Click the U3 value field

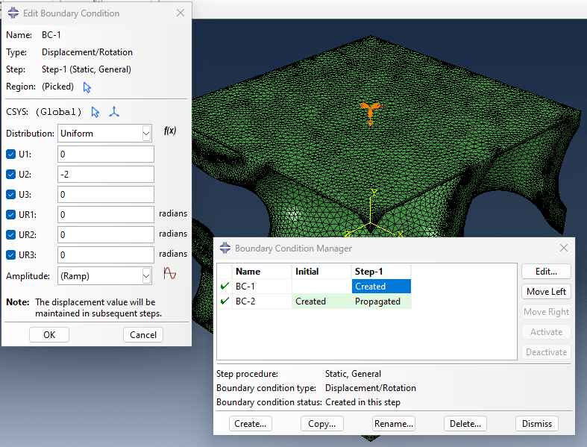tap(106, 195)
